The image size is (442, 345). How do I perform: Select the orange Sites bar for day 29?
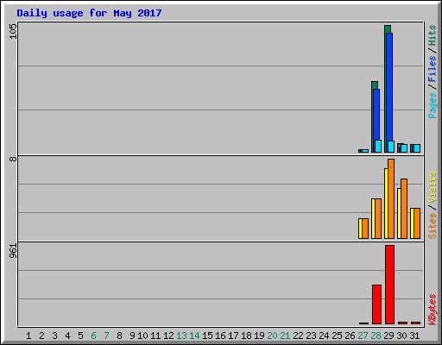(391, 198)
